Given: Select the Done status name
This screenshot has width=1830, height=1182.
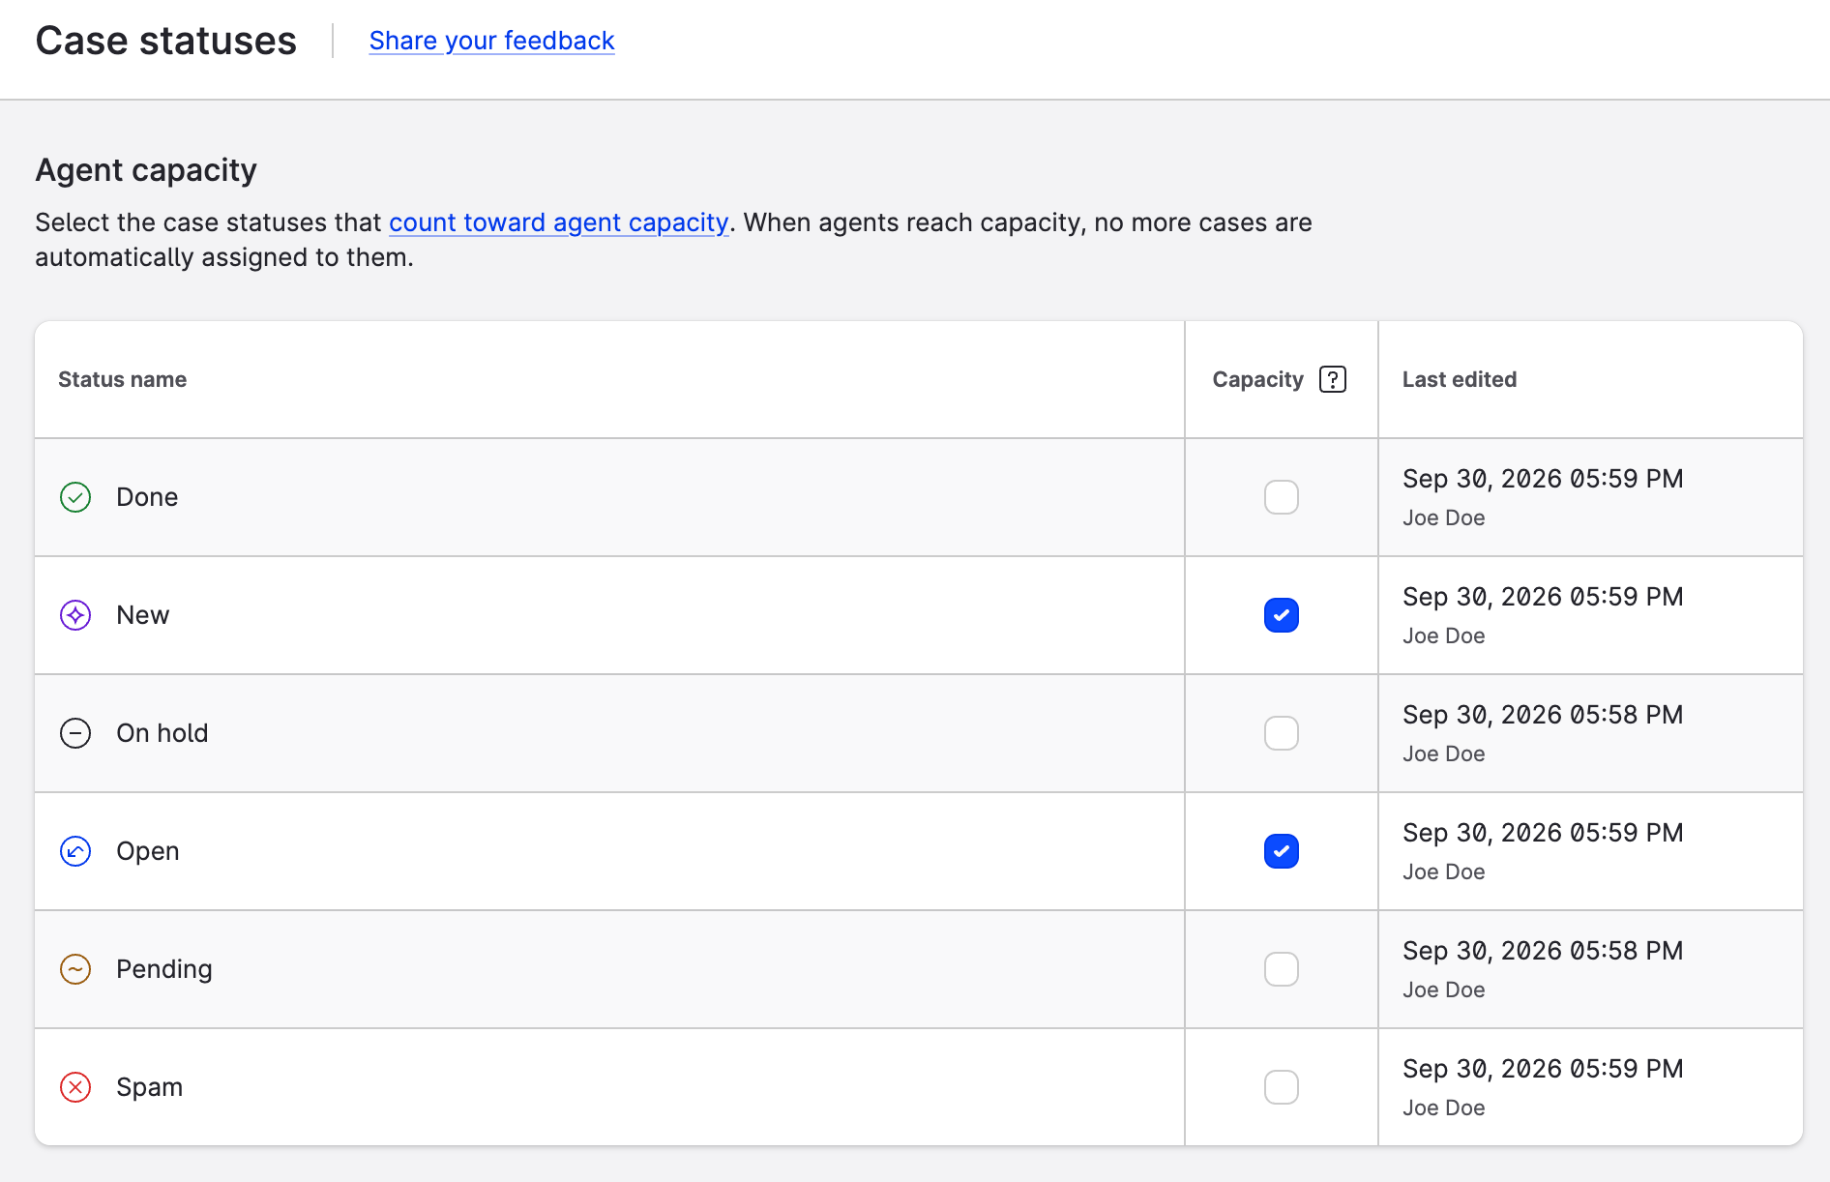Looking at the screenshot, I should [147, 497].
